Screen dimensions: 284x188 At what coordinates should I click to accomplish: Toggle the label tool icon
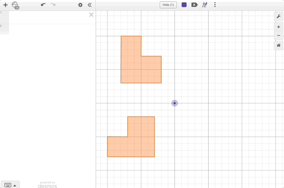[194, 5]
